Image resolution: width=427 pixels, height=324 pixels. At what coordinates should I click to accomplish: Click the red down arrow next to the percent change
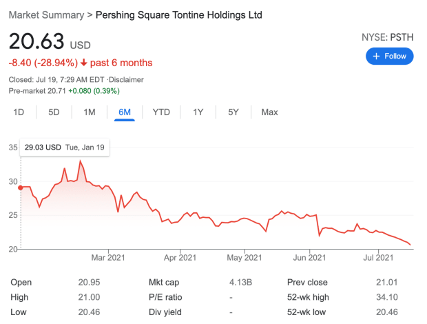tap(83, 63)
